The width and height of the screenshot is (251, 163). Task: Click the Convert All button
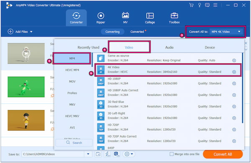tap(223, 154)
